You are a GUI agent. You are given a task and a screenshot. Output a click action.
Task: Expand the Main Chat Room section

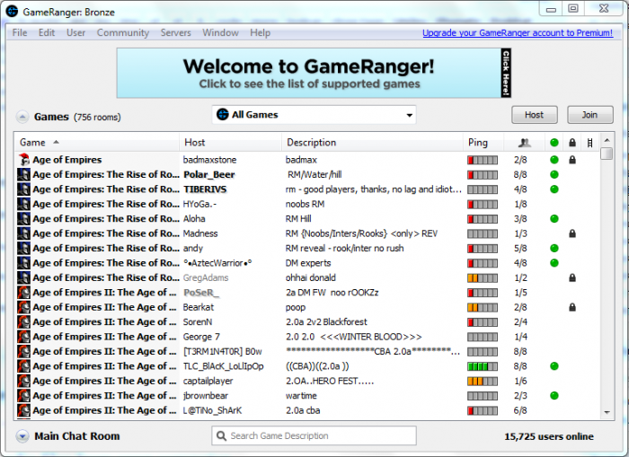(x=22, y=436)
